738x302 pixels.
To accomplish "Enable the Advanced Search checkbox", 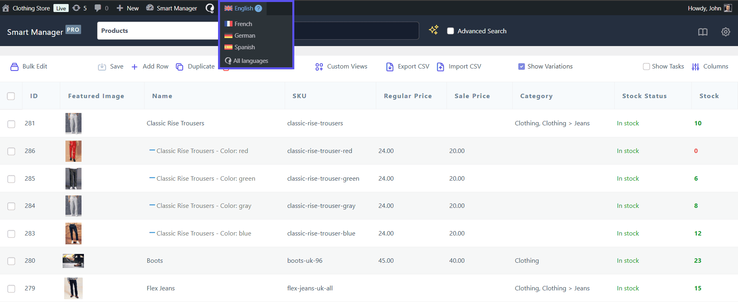I will [x=451, y=31].
